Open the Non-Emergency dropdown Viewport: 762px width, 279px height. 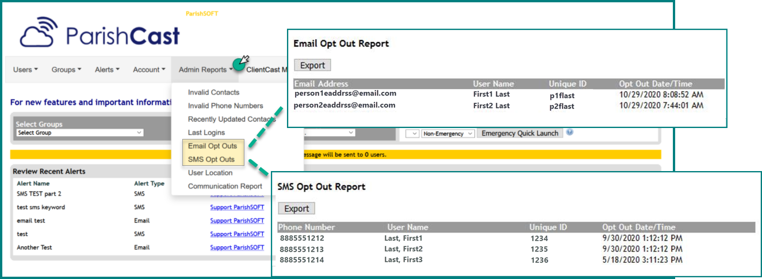[447, 133]
